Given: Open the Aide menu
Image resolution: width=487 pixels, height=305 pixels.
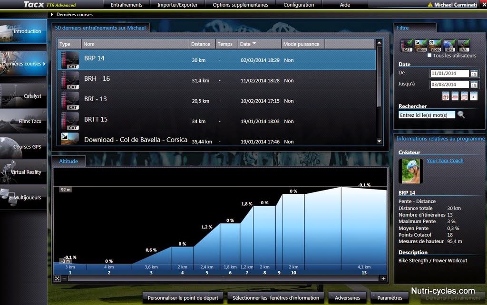Looking at the screenshot, I should (345, 5).
